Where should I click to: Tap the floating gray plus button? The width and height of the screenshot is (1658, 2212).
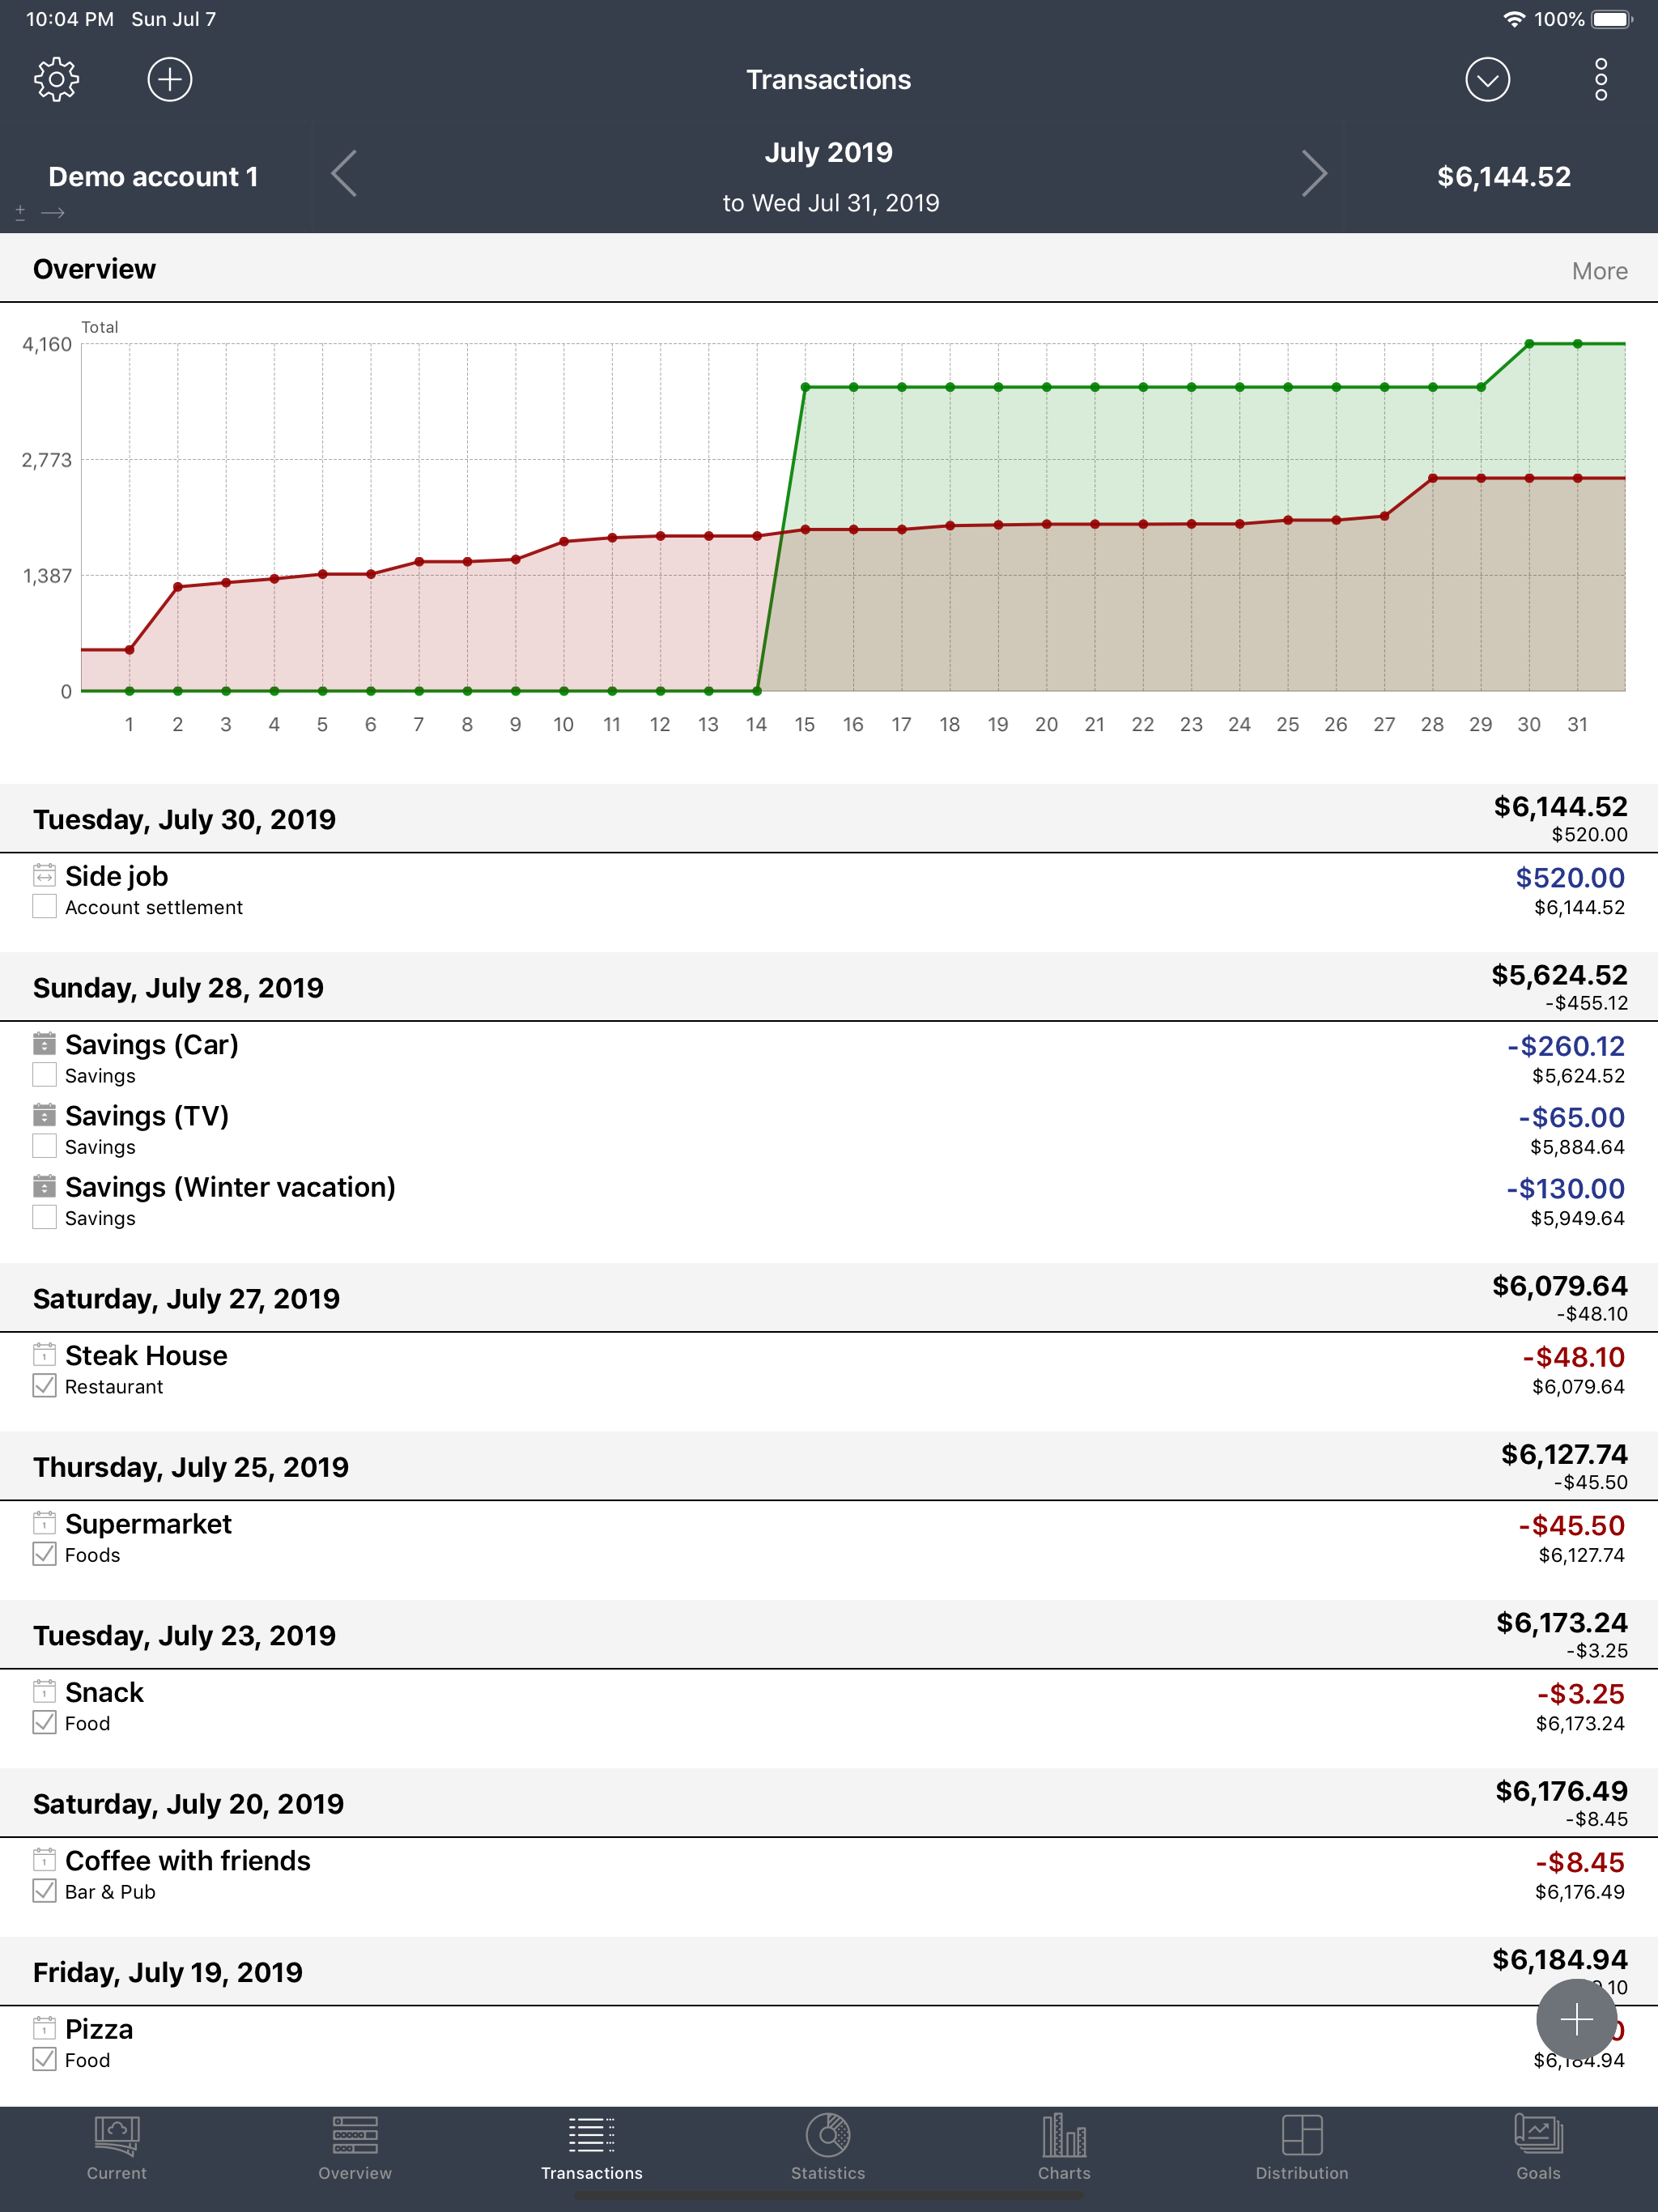point(1576,2019)
